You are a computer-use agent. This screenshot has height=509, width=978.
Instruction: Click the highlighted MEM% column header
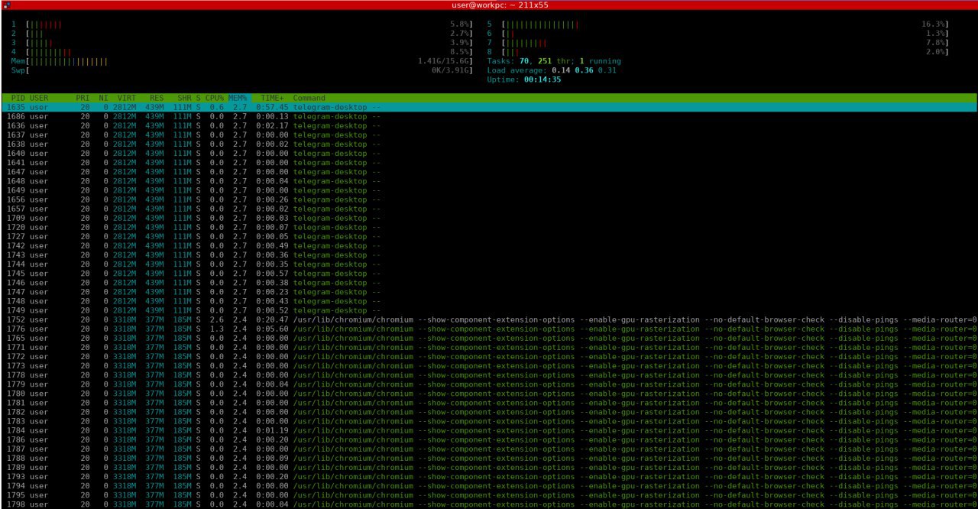[x=238, y=98]
